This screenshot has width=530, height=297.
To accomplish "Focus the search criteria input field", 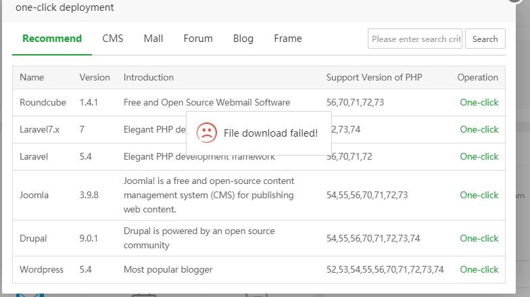I will [x=415, y=39].
